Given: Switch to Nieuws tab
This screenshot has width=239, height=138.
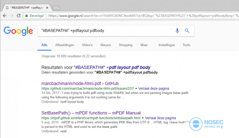Looking at the screenshot, I should point(106,45).
